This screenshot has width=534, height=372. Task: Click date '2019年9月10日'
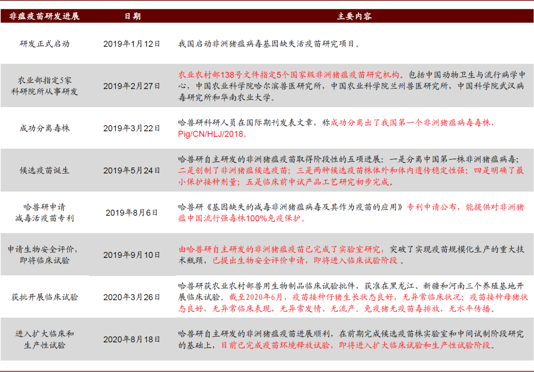[x=132, y=255]
